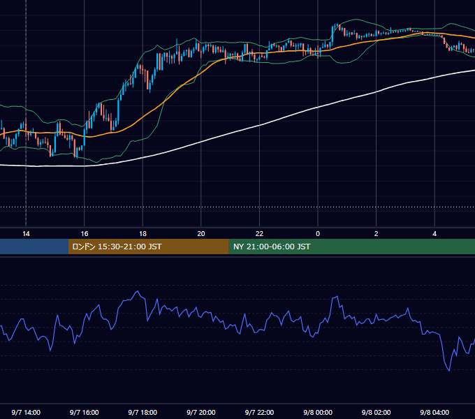This screenshot has height=419, width=475.
Task: Click the hour label 20 on time axis
Action: pyautogui.click(x=201, y=234)
